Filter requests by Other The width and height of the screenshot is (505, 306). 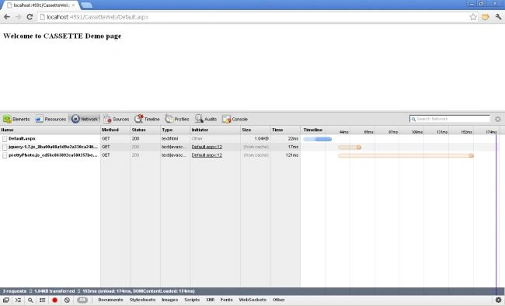pyautogui.click(x=279, y=300)
